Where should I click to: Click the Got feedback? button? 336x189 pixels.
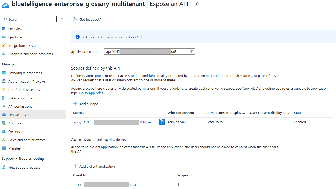87,19
